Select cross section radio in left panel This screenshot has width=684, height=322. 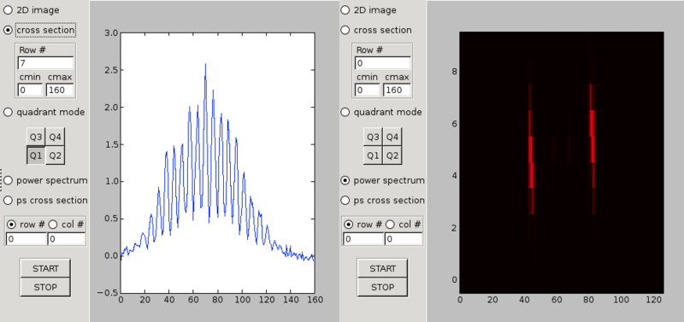[x=8, y=30]
